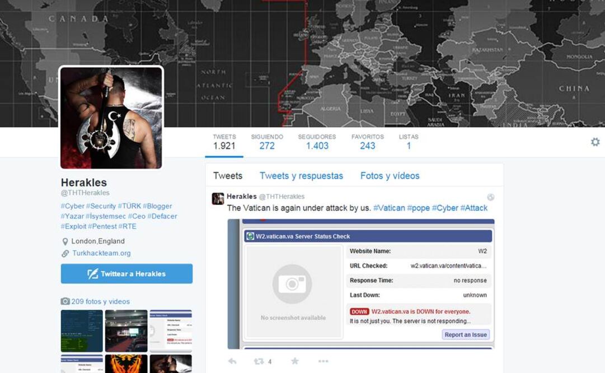Visit the Turkhackteam.org link
Viewport: 605px width, 373px height.
click(101, 253)
